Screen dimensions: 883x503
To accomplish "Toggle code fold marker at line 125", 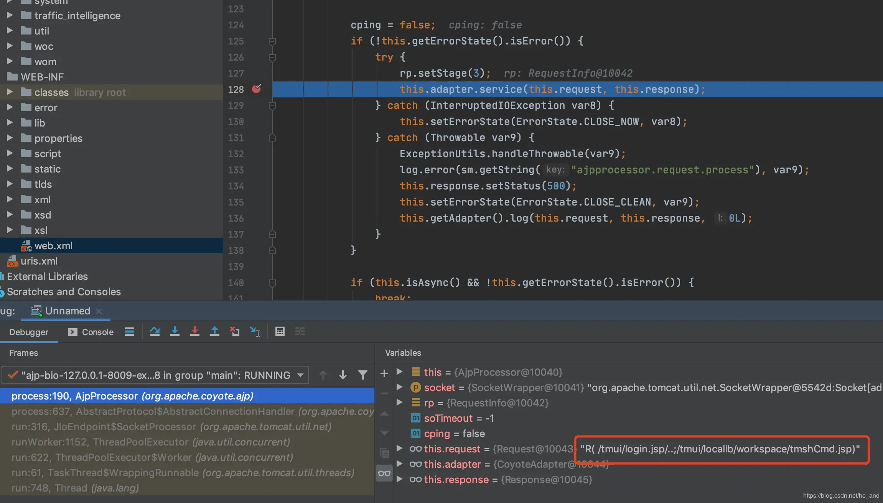I will [x=272, y=41].
